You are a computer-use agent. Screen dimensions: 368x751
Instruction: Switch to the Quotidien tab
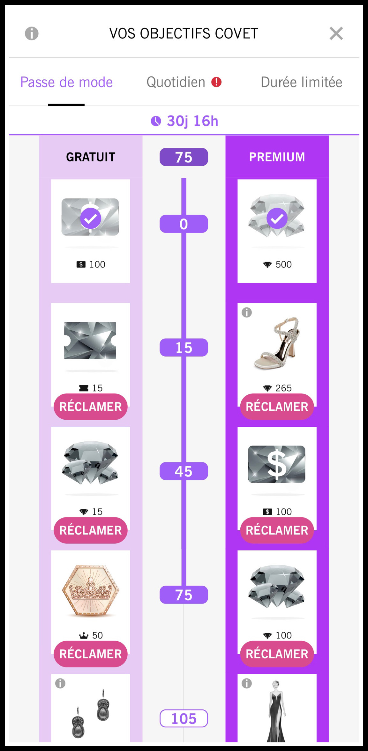pos(176,82)
